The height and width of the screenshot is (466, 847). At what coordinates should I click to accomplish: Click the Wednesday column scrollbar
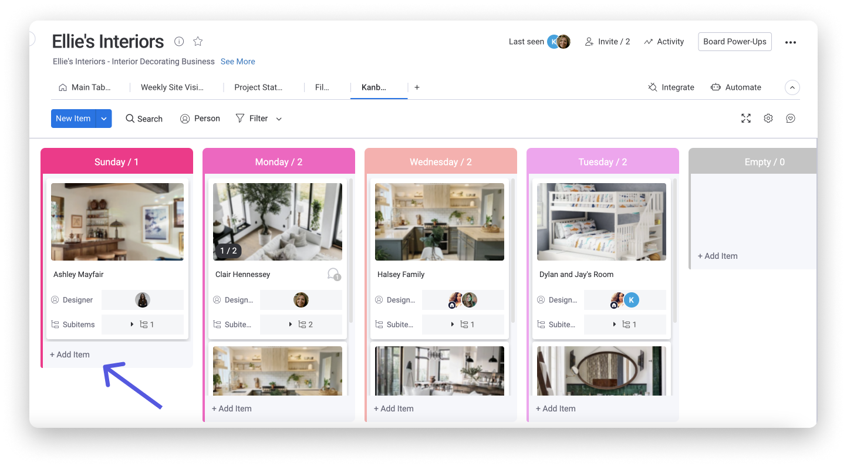513,251
